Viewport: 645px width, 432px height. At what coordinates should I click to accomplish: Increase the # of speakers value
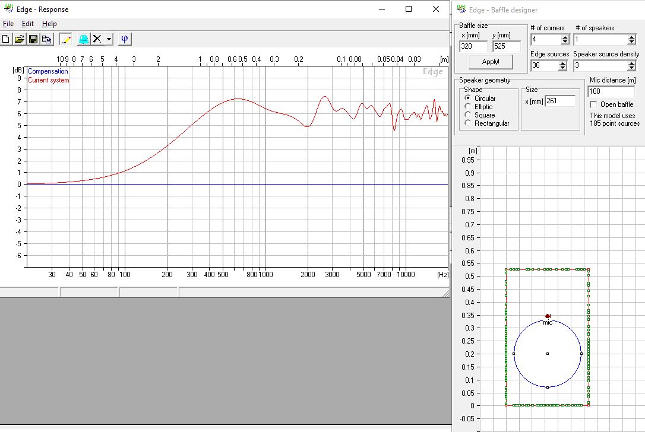(632, 37)
